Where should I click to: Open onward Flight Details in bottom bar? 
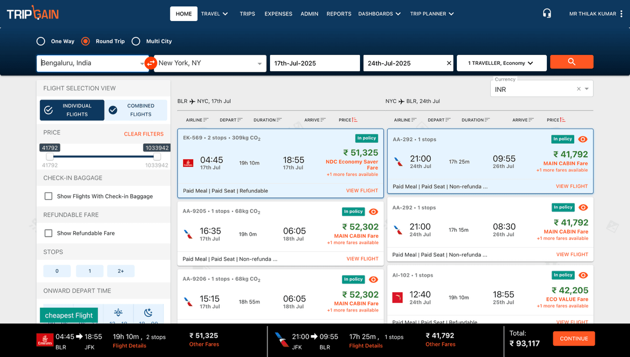(x=130, y=346)
